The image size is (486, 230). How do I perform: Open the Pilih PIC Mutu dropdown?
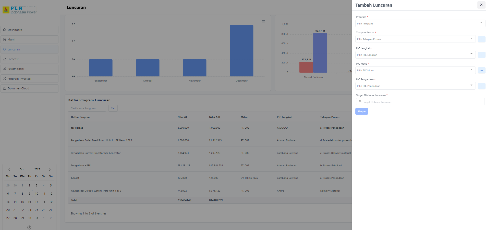click(415, 71)
